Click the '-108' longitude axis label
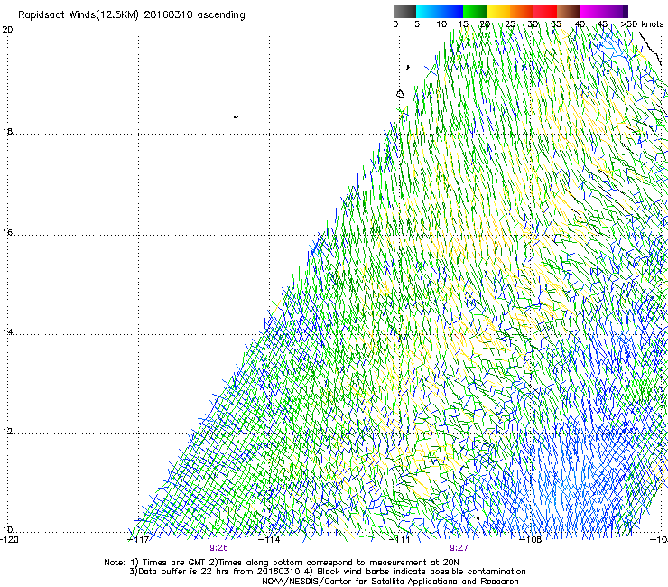 pos(531,540)
